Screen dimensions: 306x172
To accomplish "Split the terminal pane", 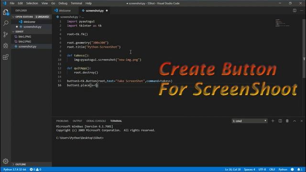I will (280, 121).
